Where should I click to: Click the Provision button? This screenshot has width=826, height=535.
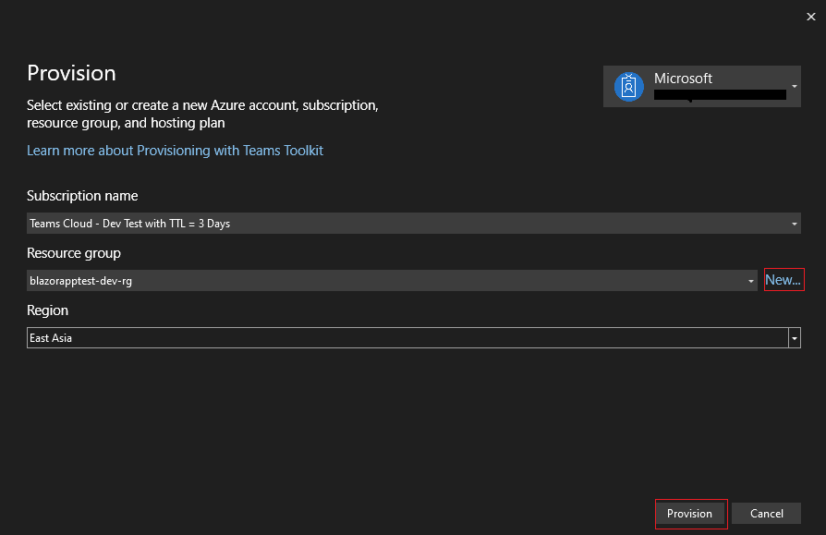tap(689, 514)
